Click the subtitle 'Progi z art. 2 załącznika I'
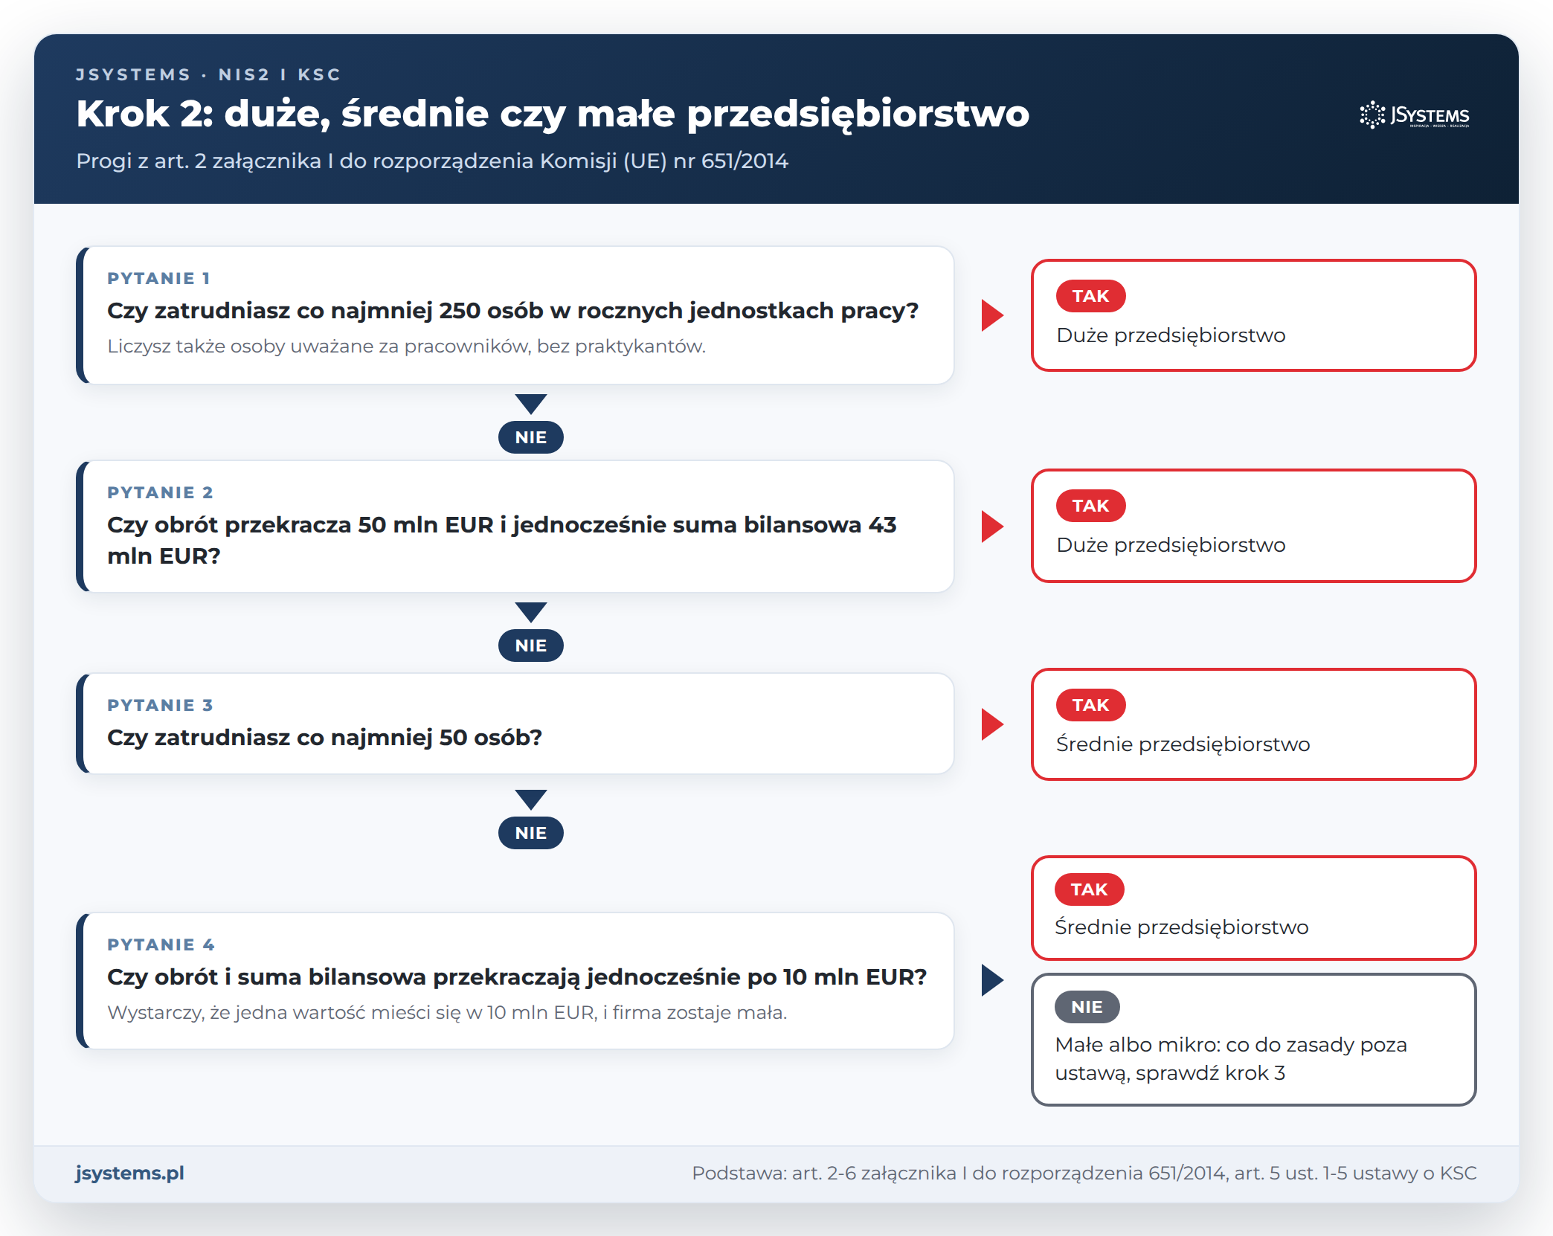Viewport: 1553px width, 1236px height. [x=432, y=161]
